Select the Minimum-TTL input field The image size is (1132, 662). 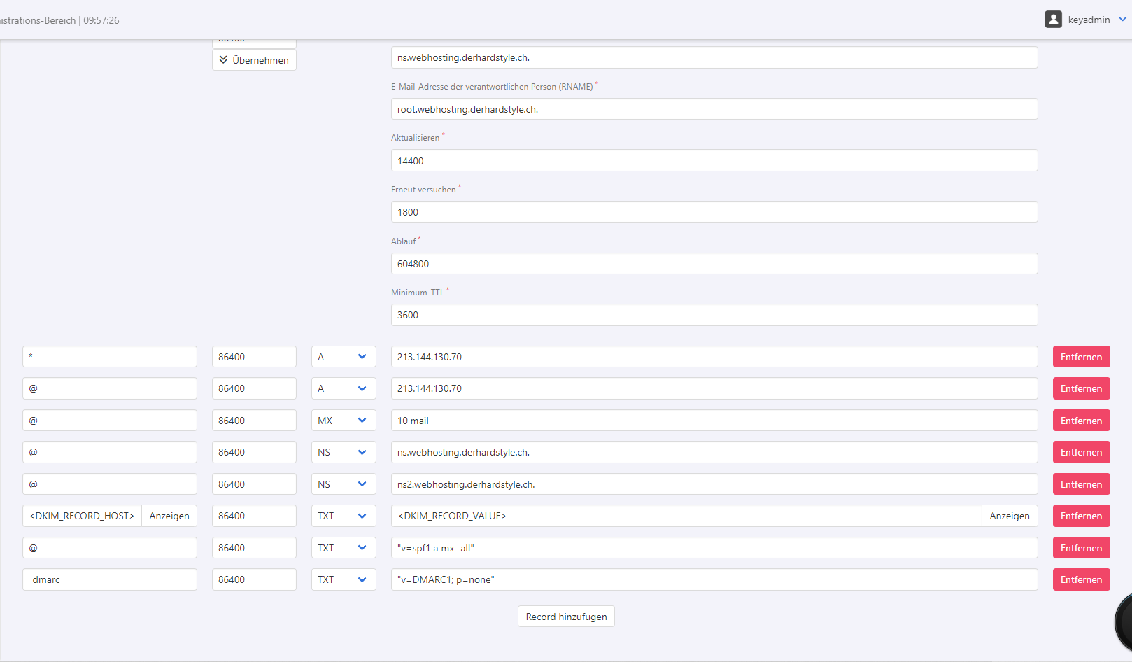coord(714,315)
